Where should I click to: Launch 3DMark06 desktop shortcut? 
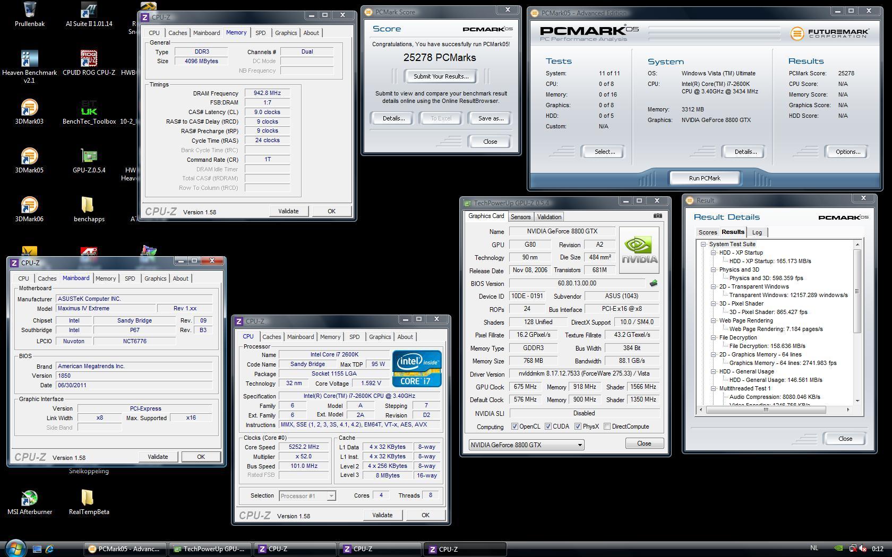pos(29,210)
